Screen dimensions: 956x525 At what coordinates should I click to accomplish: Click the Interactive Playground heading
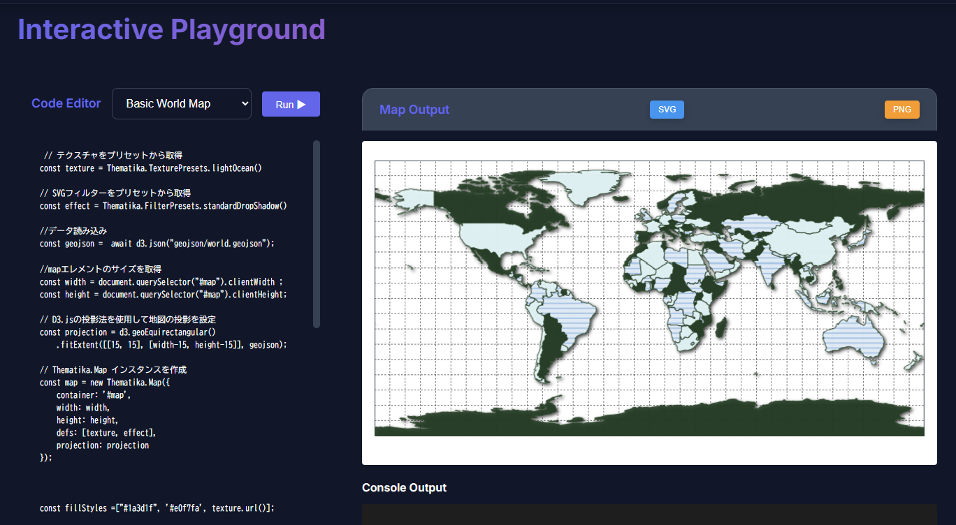[171, 30]
